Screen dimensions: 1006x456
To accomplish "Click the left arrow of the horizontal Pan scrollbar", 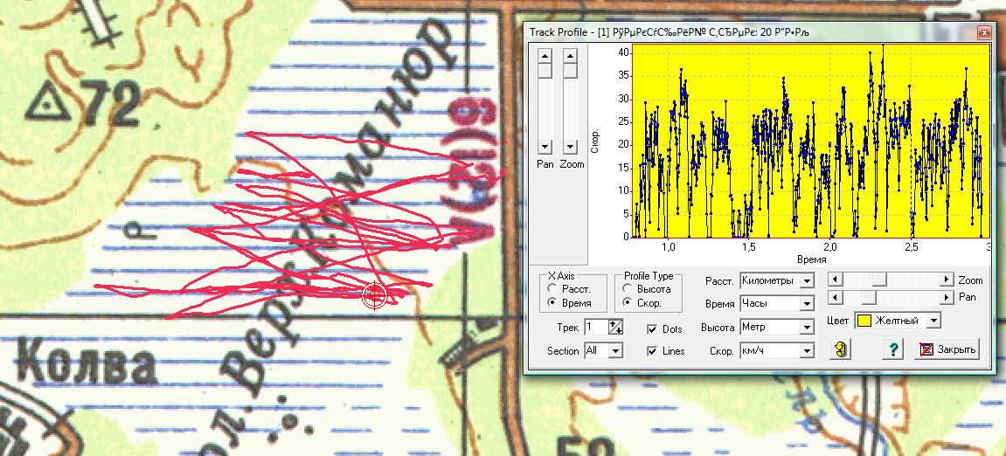I will [x=836, y=298].
